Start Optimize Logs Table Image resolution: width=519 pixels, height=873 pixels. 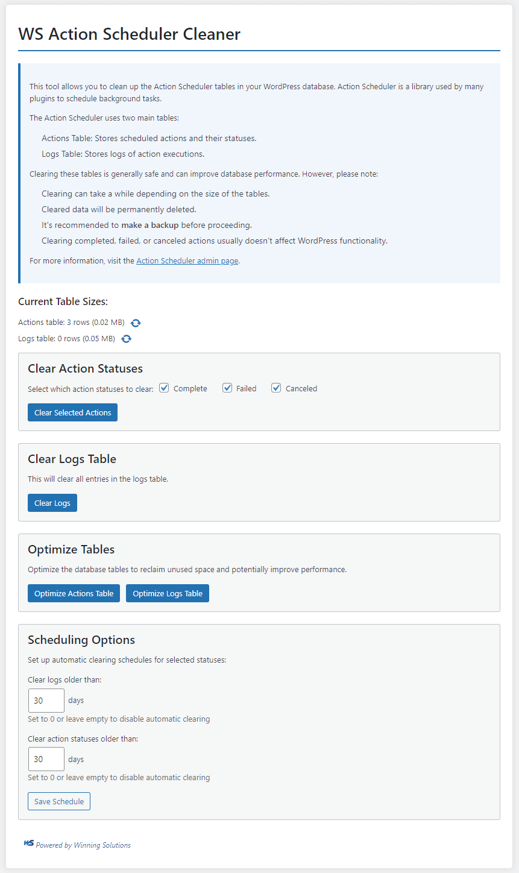tap(168, 593)
